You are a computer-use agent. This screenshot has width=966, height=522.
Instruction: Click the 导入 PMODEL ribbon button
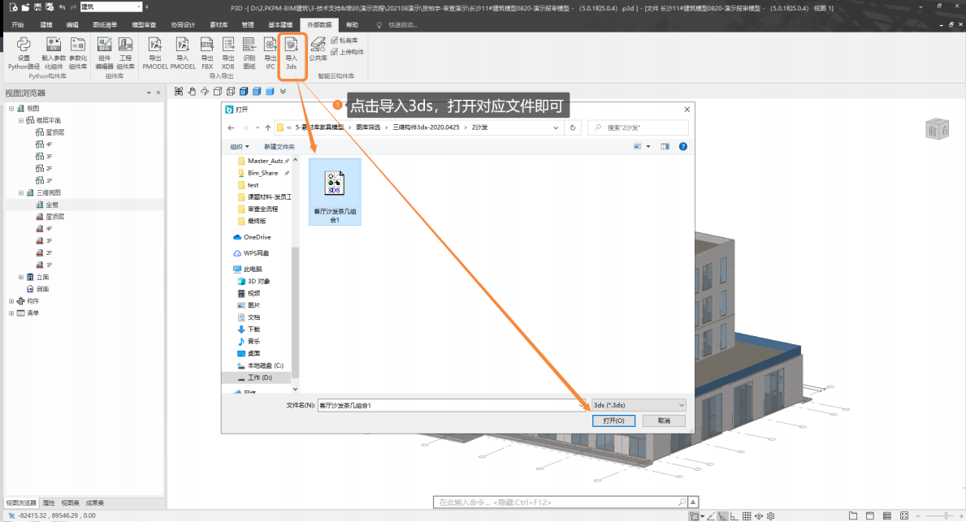click(x=182, y=53)
